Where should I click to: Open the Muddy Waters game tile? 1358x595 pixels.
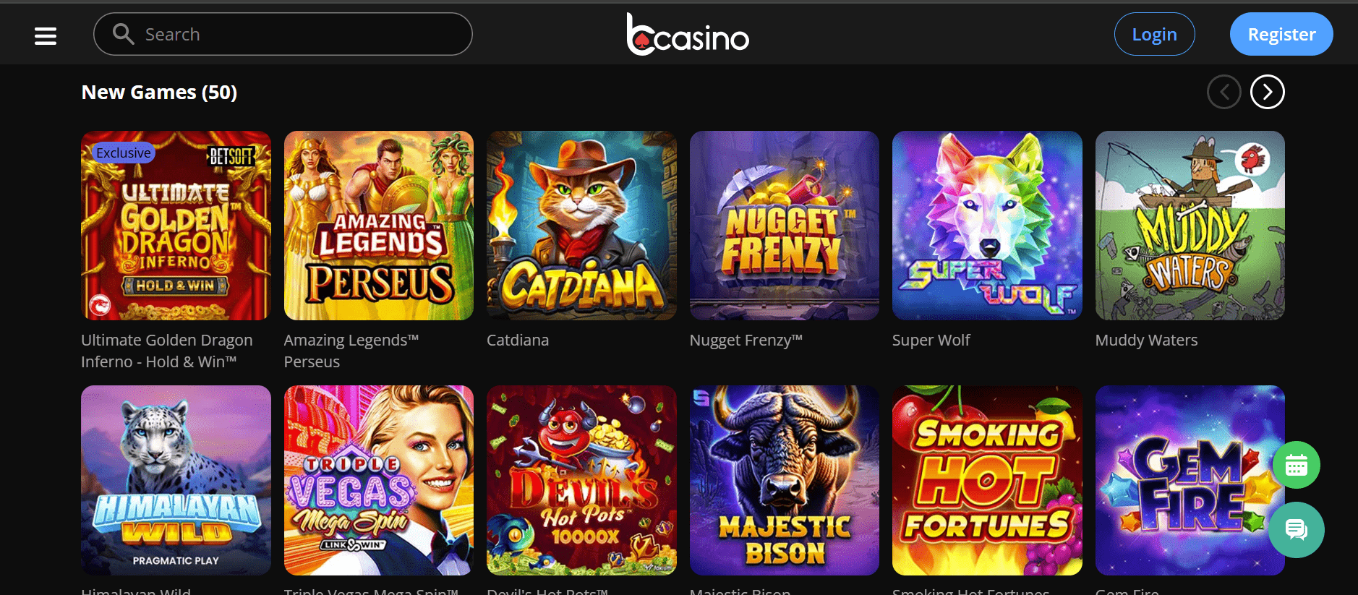[x=1190, y=226]
